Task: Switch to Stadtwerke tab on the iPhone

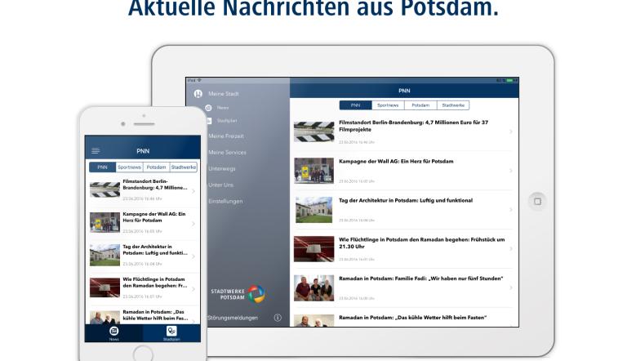Action: point(184,167)
